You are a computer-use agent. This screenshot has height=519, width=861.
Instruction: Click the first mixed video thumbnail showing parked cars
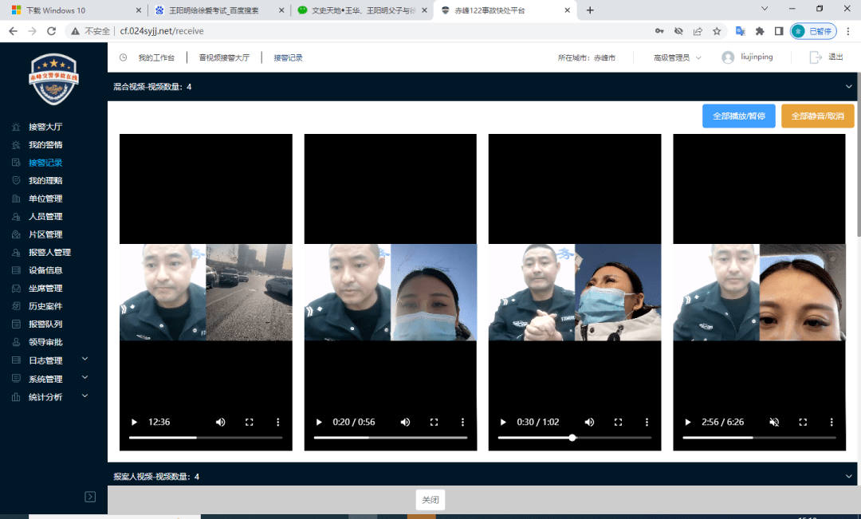[250, 292]
